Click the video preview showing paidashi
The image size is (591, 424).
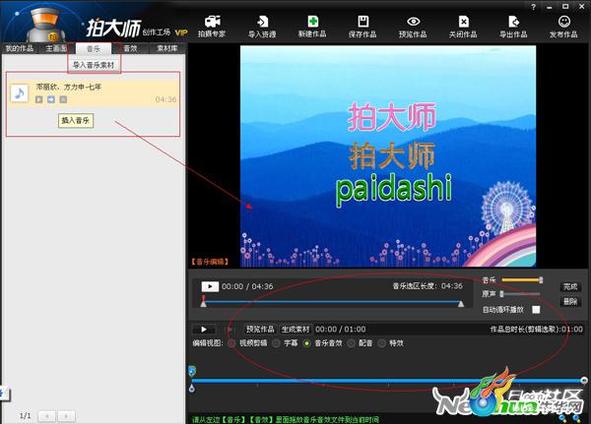point(388,156)
